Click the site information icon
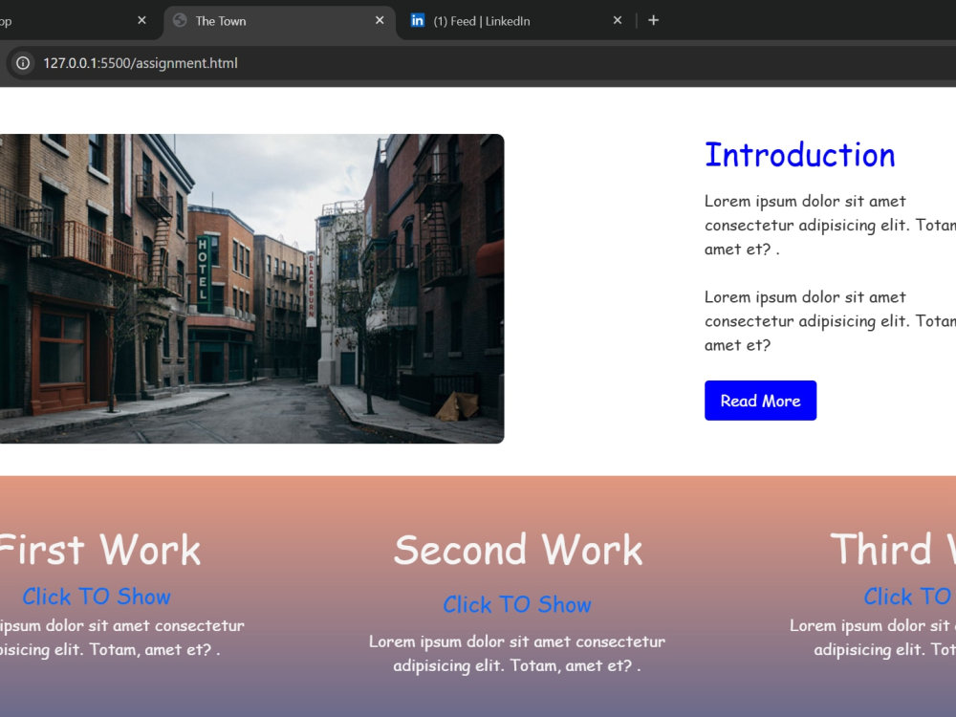This screenshot has height=717, width=956. pos(23,63)
